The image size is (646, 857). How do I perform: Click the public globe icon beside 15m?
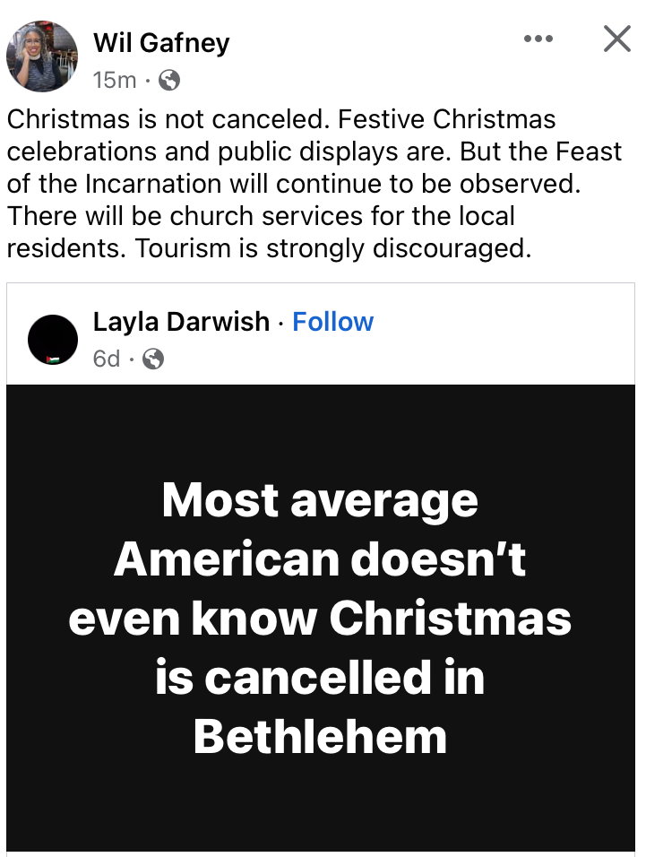(168, 81)
